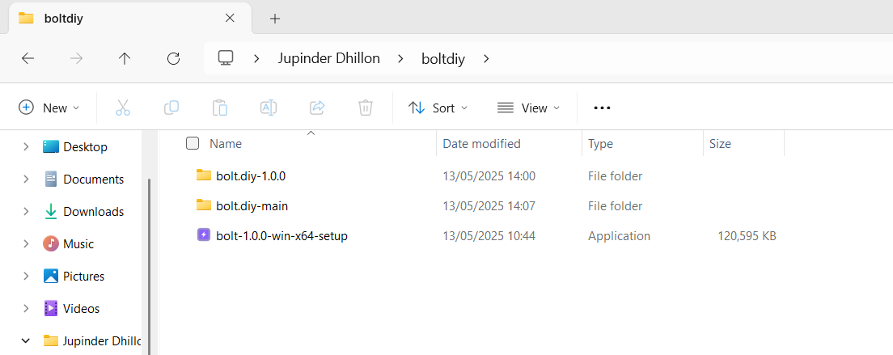Click the Application type cell
The image size is (893, 355).
pos(619,235)
